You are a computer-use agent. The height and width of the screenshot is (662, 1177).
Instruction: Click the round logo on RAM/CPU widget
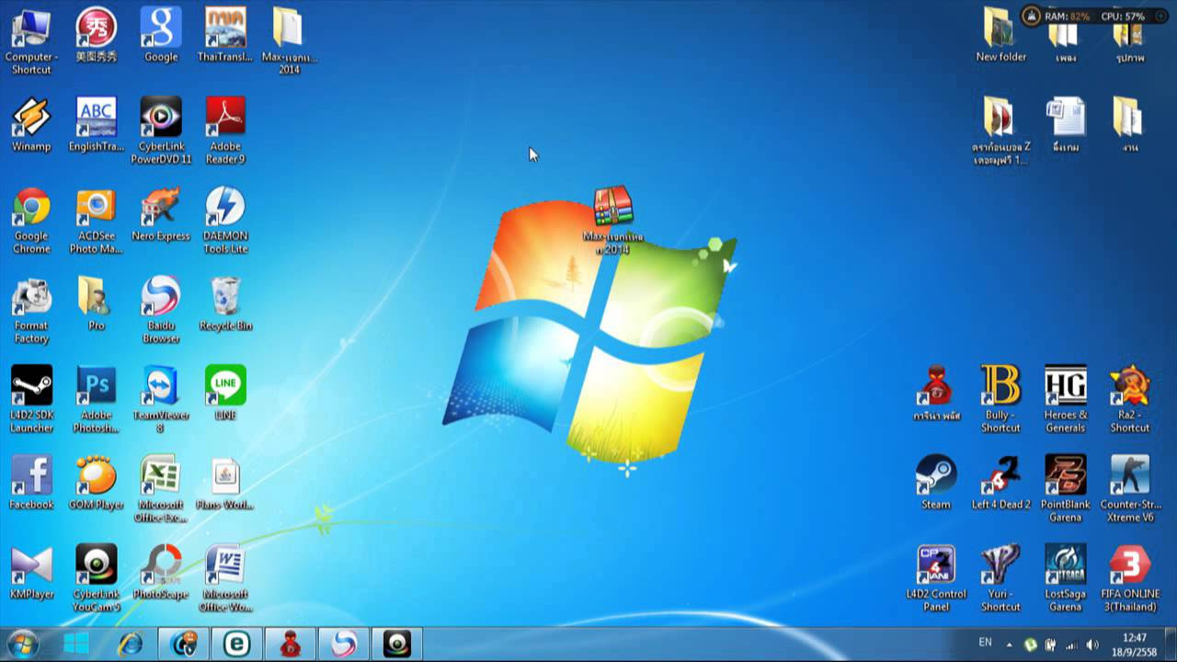1032,16
